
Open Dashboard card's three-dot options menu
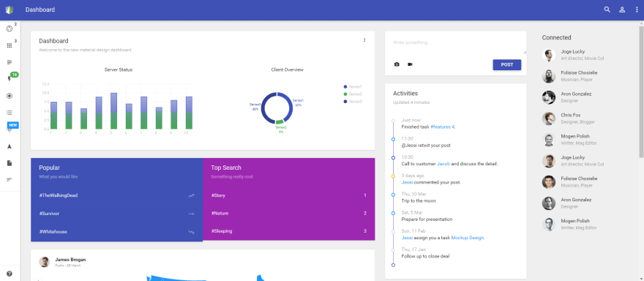pos(364,40)
